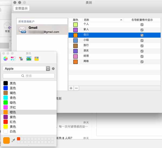Toggle navigation pane checkbox for 小组

pos(142,40)
